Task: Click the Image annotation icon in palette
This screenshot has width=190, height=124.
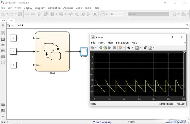Action: point(3,56)
